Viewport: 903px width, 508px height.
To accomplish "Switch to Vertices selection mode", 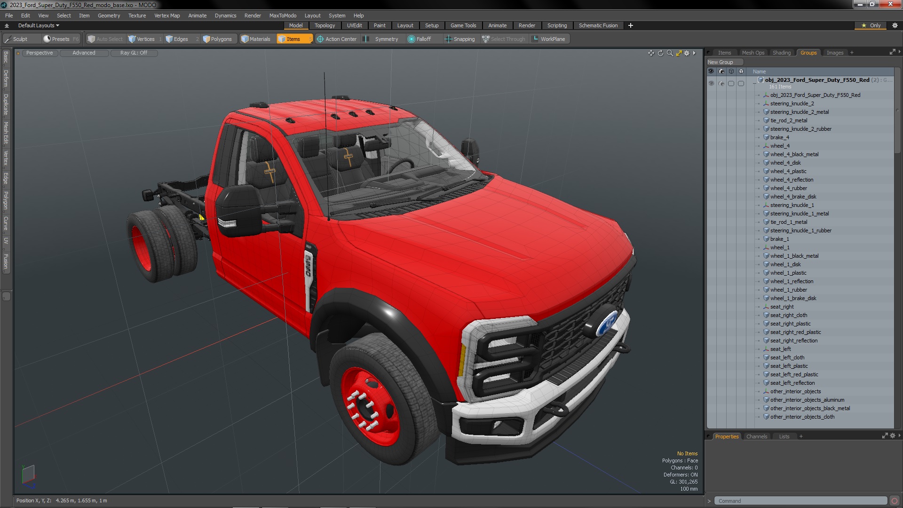I will click(x=145, y=39).
